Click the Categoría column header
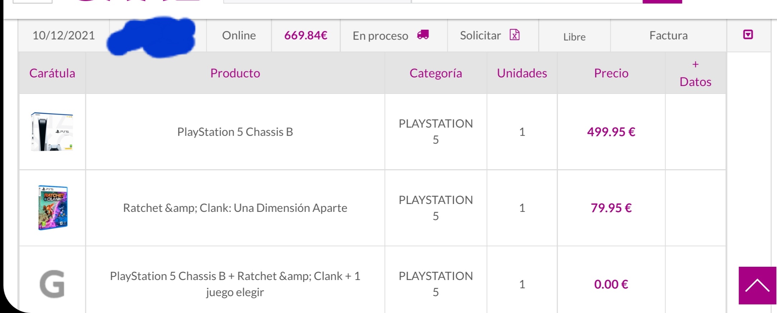Viewport: 777px width, 313px height. coord(436,73)
